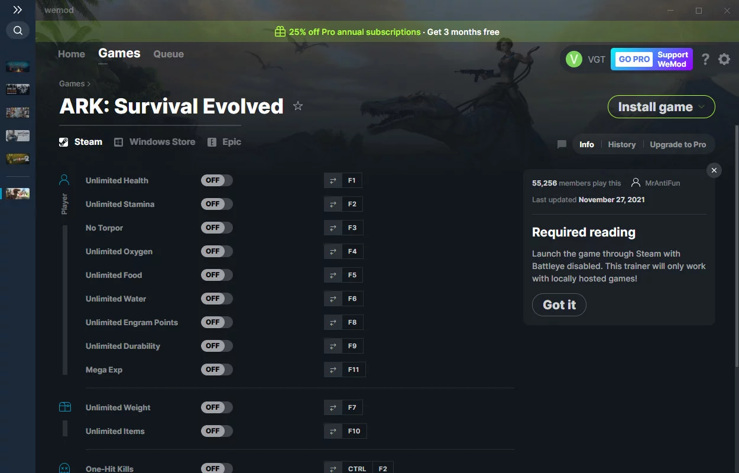The width and height of the screenshot is (739, 473).
Task: Switch to the History tab
Action: coord(622,144)
